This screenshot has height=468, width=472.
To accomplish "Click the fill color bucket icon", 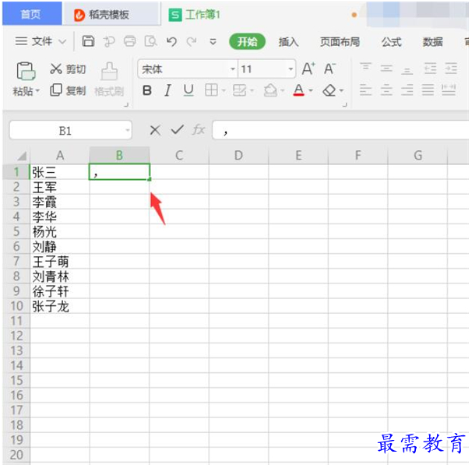I will pyautogui.click(x=270, y=90).
